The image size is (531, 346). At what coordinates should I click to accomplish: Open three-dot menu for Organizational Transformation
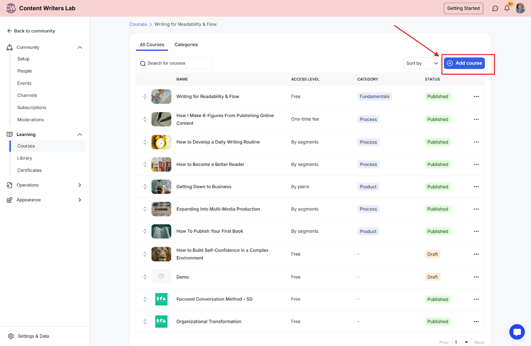(x=476, y=321)
